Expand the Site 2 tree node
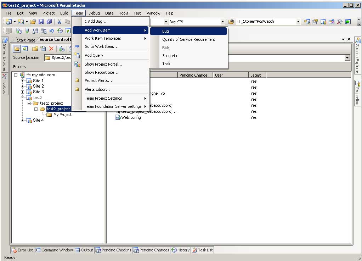 pos(22,86)
